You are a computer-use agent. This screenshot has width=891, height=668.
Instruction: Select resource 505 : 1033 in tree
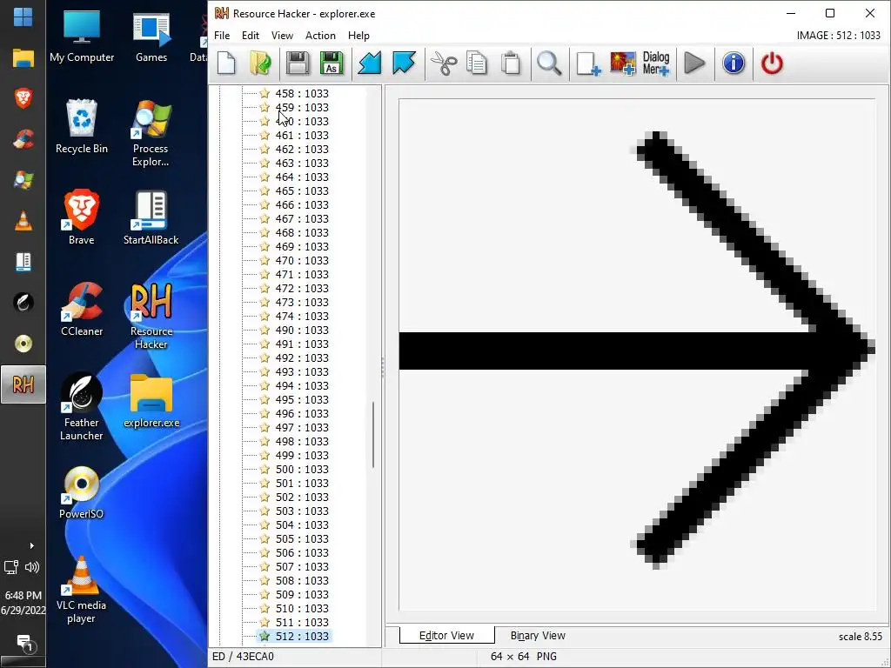(302, 538)
